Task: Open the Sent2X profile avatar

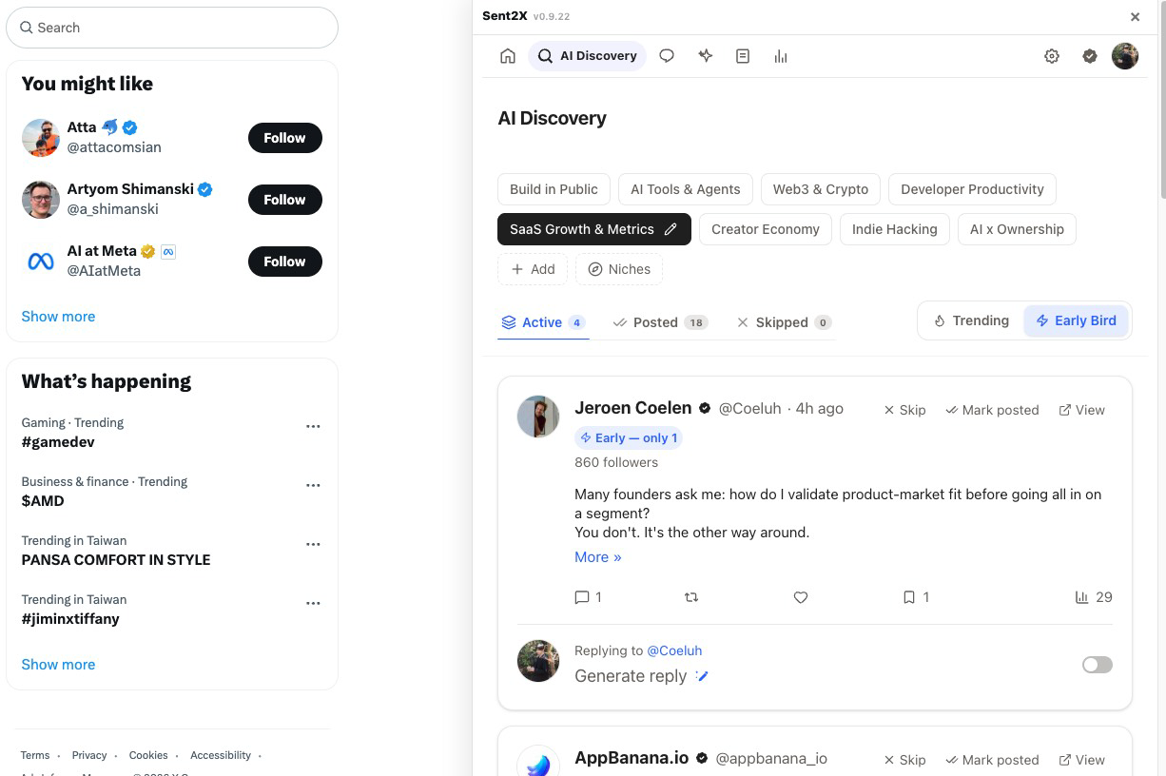Action: (x=1125, y=56)
